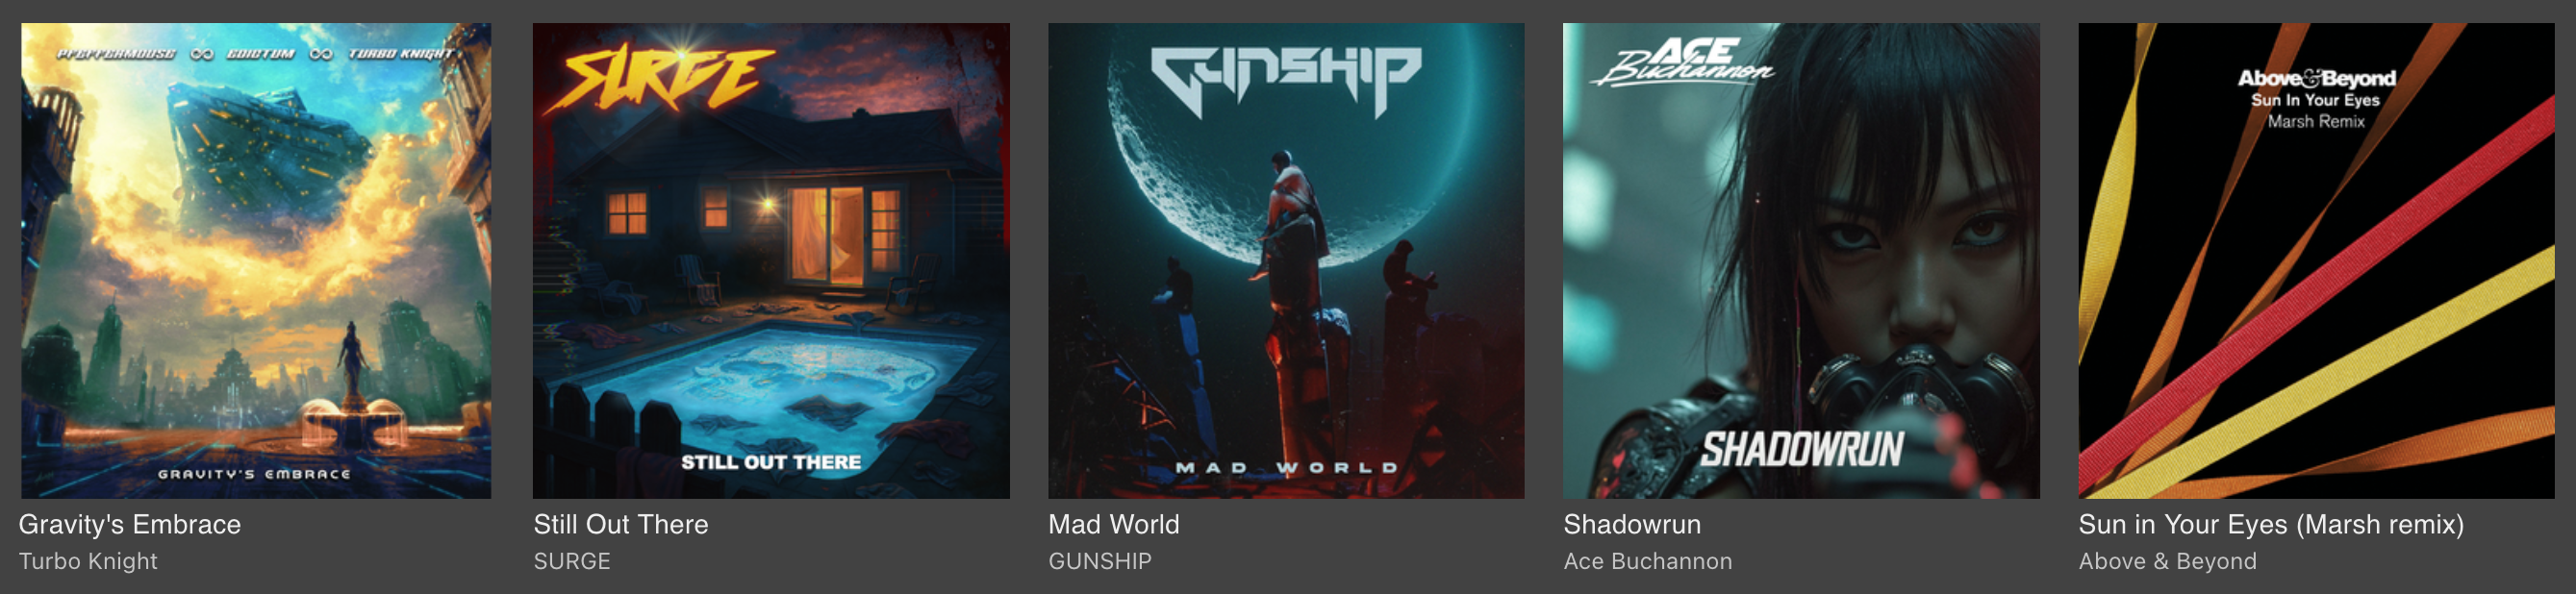
Task: Click the Gravity's Embrace title link
Action: pyautogui.click(x=130, y=525)
